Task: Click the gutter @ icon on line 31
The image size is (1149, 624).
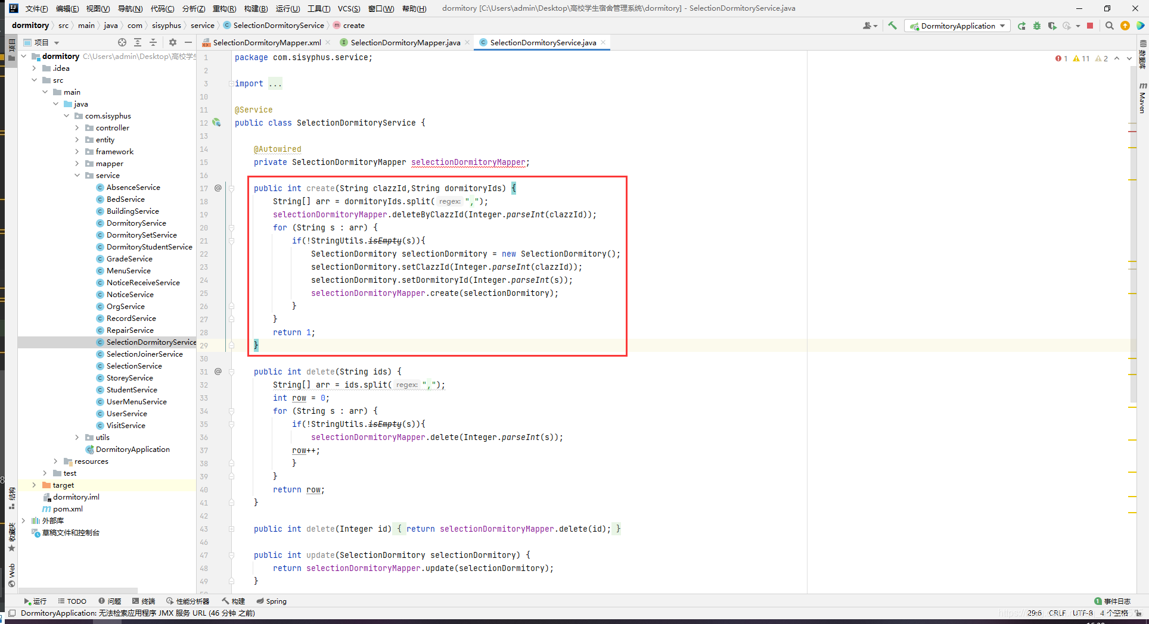Action: (x=218, y=372)
